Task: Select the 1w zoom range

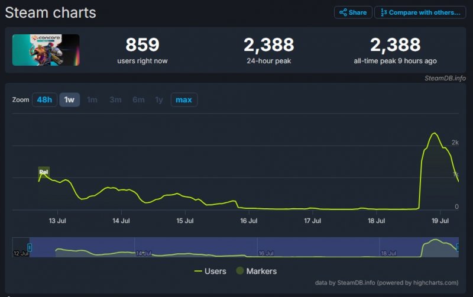Action: coord(69,99)
